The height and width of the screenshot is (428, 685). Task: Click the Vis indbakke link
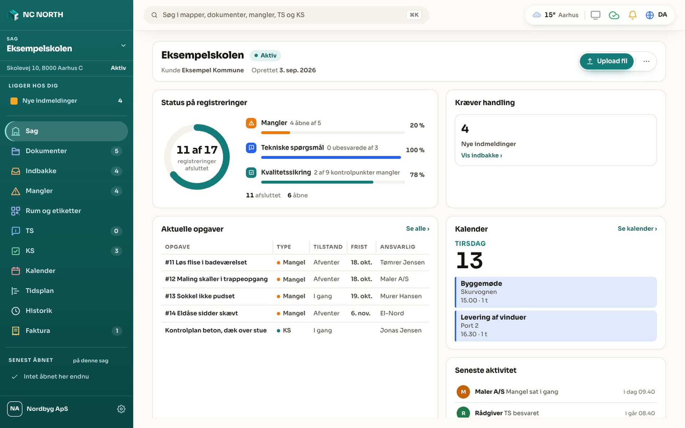[481, 156]
